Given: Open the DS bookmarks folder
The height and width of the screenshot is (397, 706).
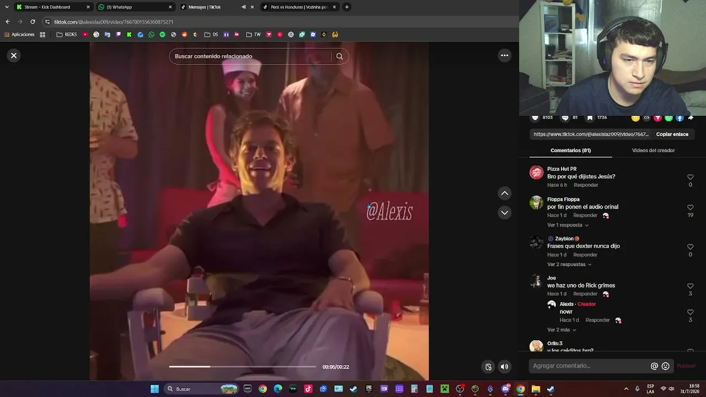Looking at the screenshot, I should tap(211, 35).
